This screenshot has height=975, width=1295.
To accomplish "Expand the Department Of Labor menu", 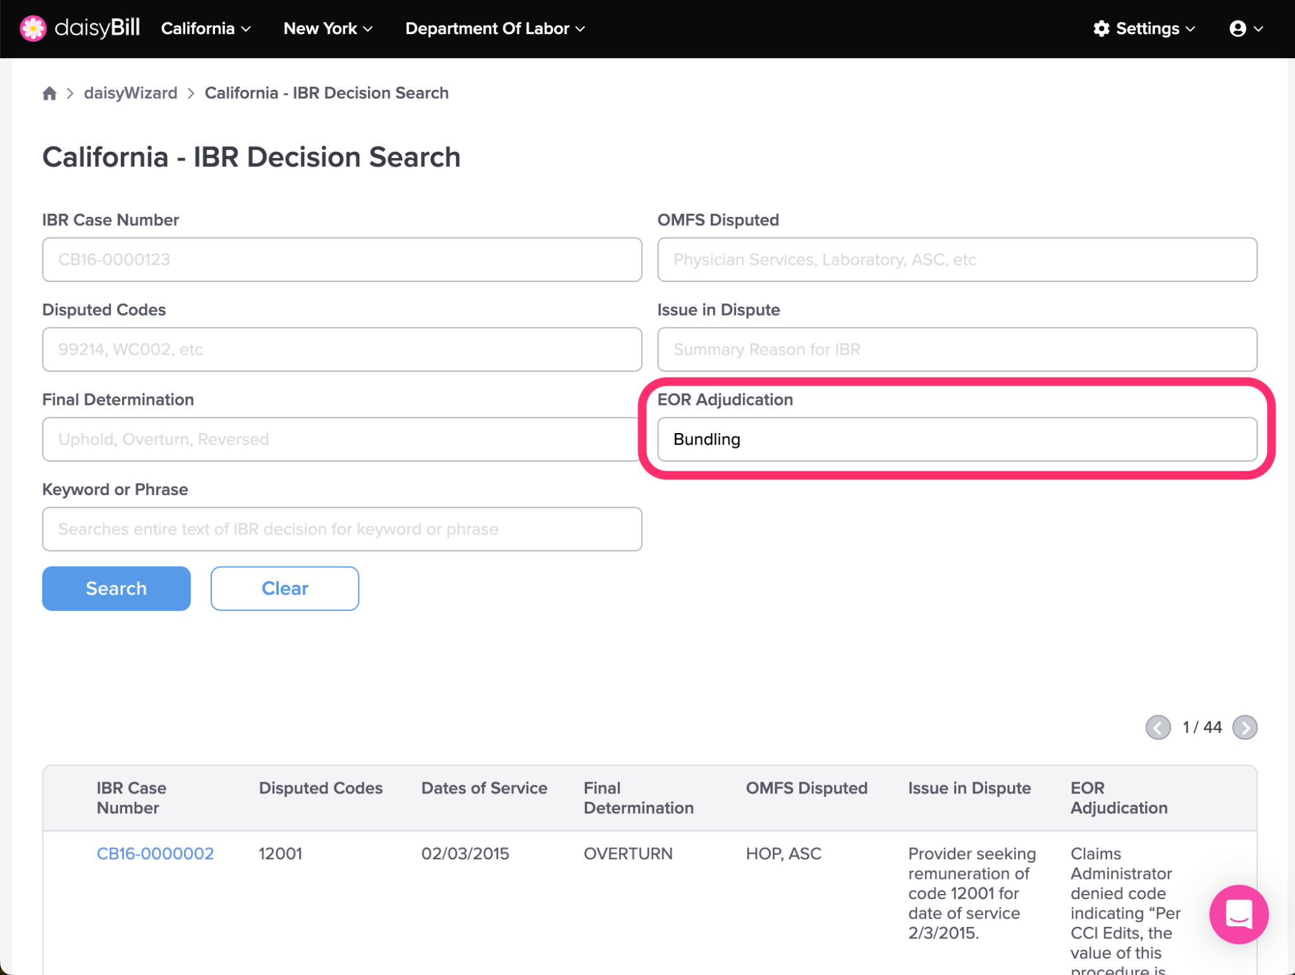I will pos(494,28).
